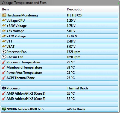120x113 pixels.
Task: Click the VBAT voltage icon
Action: click(4, 46)
